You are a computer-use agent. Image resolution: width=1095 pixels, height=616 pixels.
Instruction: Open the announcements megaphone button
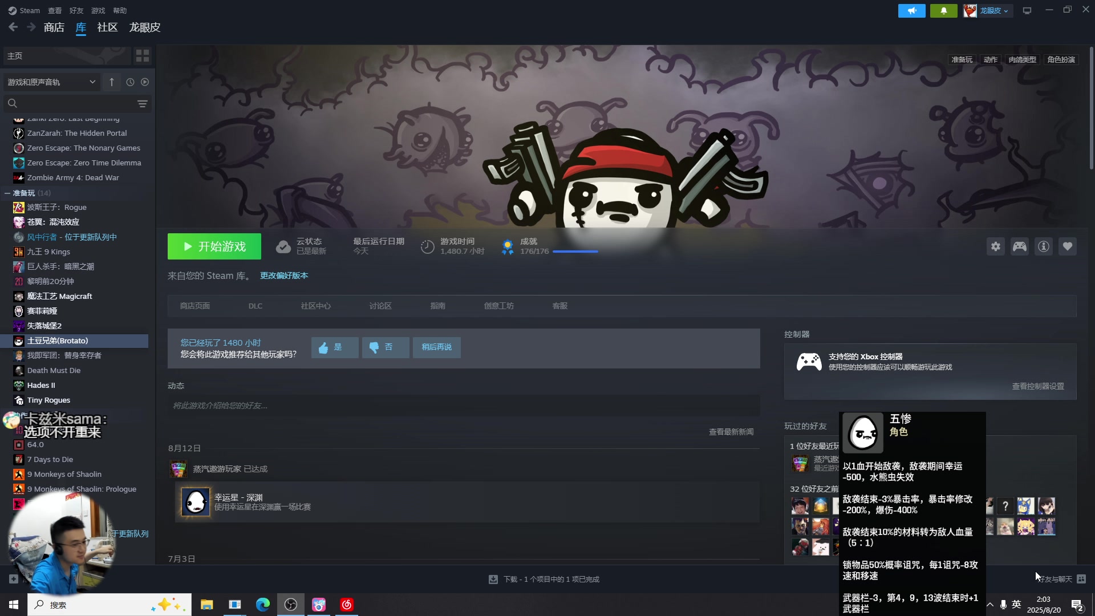(x=911, y=11)
